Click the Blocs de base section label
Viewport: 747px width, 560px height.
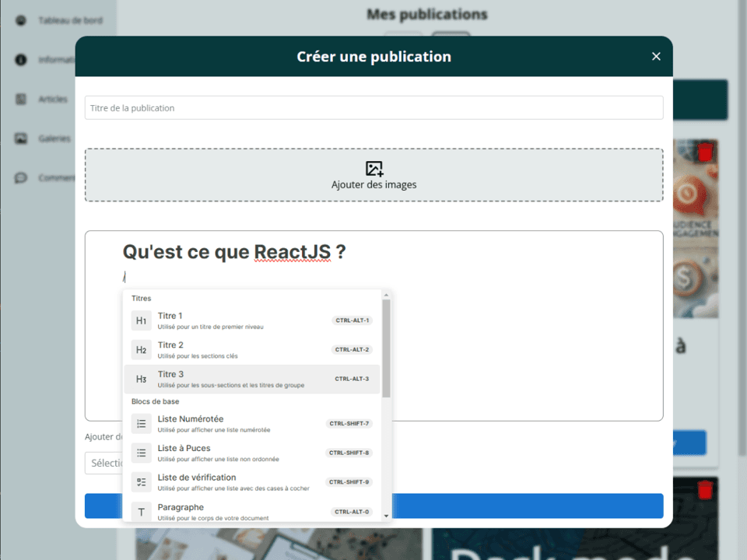coord(156,401)
